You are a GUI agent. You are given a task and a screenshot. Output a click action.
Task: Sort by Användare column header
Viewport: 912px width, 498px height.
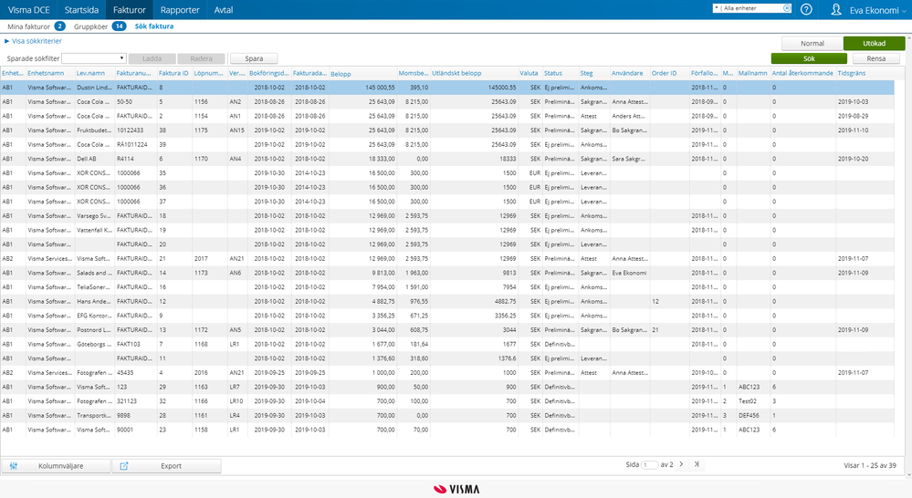(627, 73)
